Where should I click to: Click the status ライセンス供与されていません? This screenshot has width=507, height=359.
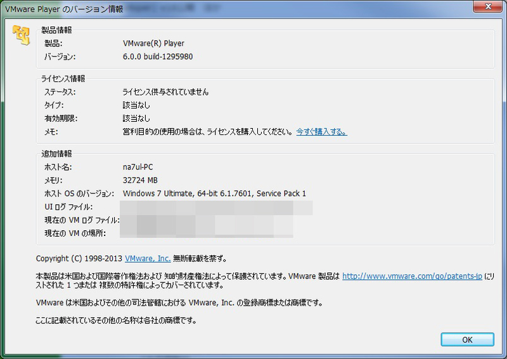[x=165, y=92]
